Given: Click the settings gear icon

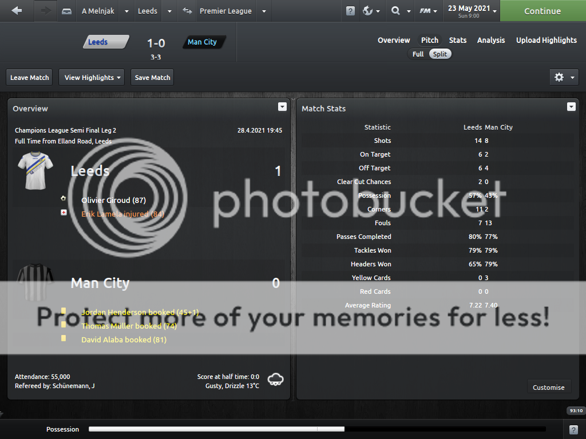Looking at the screenshot, I should 559,77.
